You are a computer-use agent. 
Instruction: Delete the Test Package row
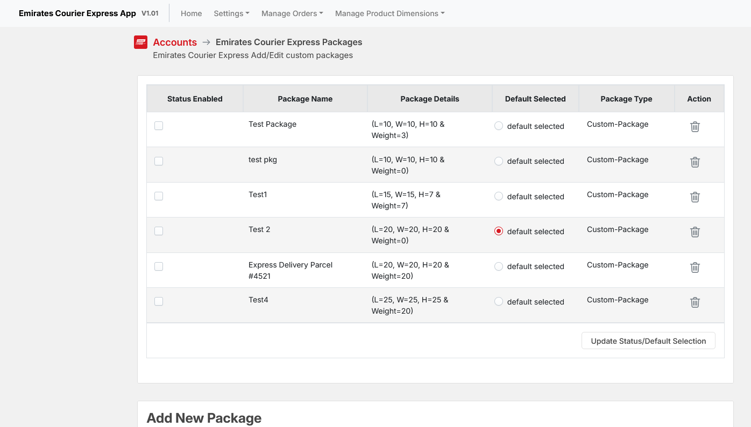pos(695,127)
